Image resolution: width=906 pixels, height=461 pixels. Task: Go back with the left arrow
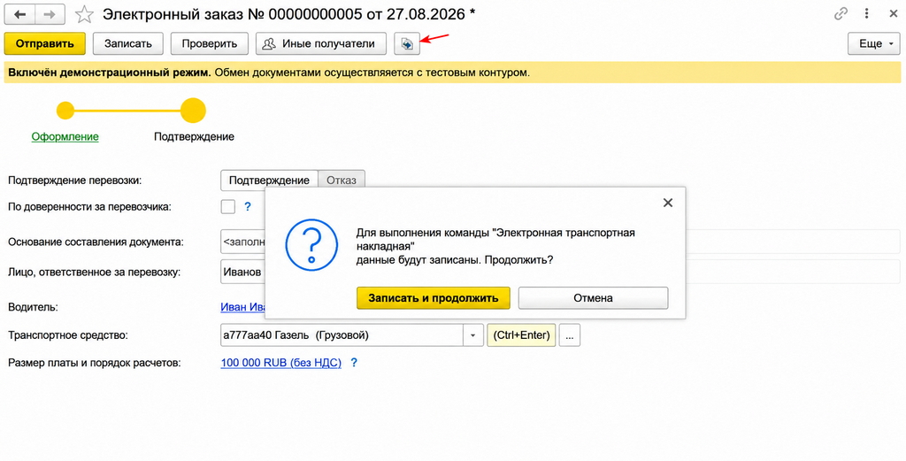tap(19, 14)
